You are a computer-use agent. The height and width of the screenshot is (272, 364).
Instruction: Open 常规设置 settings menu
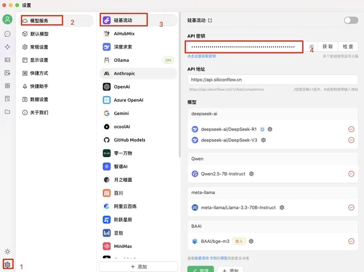56,47
